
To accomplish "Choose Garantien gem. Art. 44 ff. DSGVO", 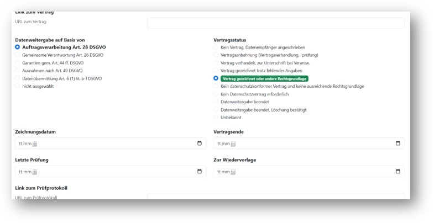I will tap(18, 63).
